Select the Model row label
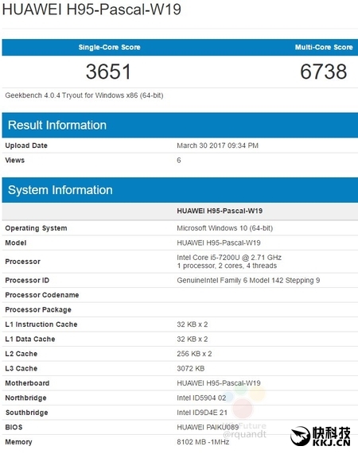 tap(16, 243)
